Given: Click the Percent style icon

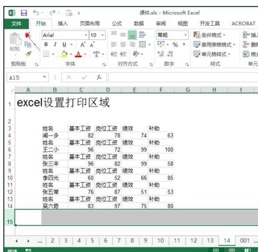Looking at the screenshot, I should (x=175, y=45).
